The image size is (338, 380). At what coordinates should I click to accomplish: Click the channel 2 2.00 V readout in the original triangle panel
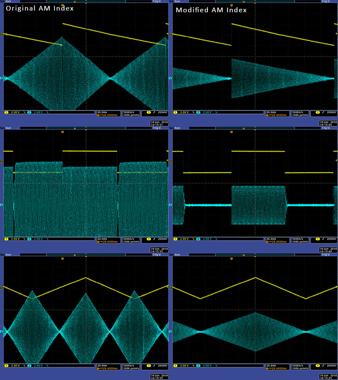[x=37, y=366]
